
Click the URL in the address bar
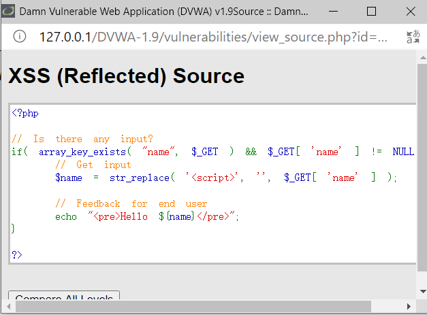pos(213,37)
